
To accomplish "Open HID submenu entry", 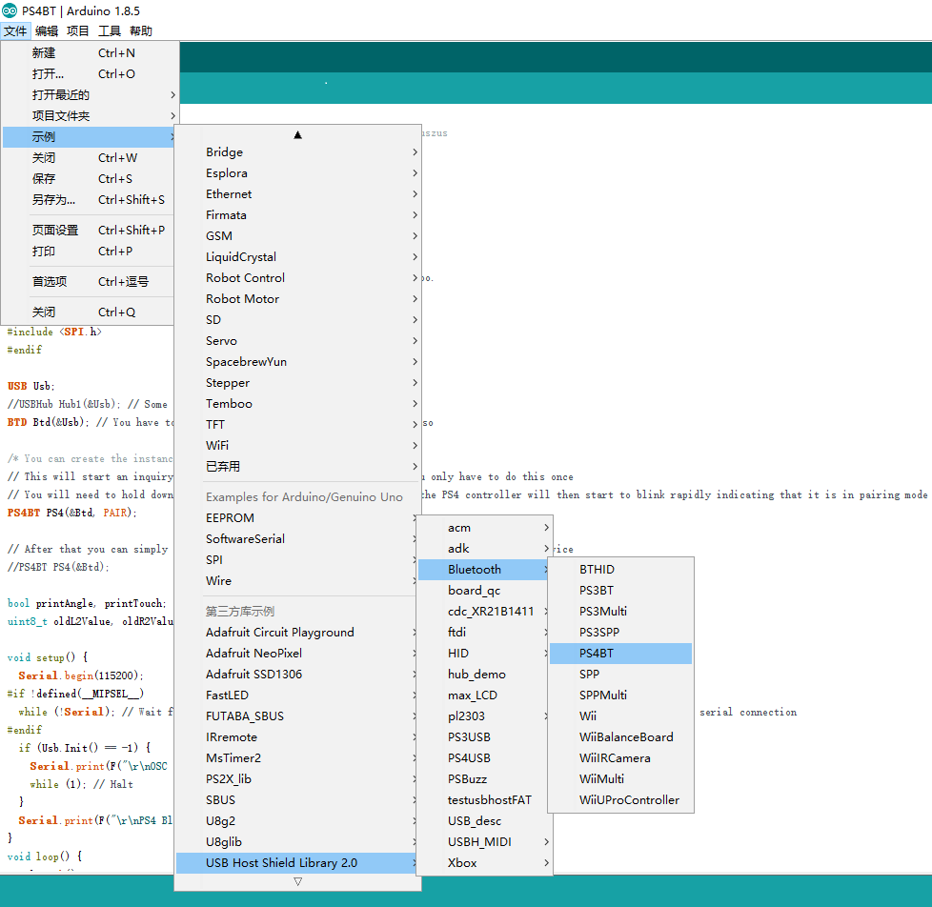I will pos(484,654).
